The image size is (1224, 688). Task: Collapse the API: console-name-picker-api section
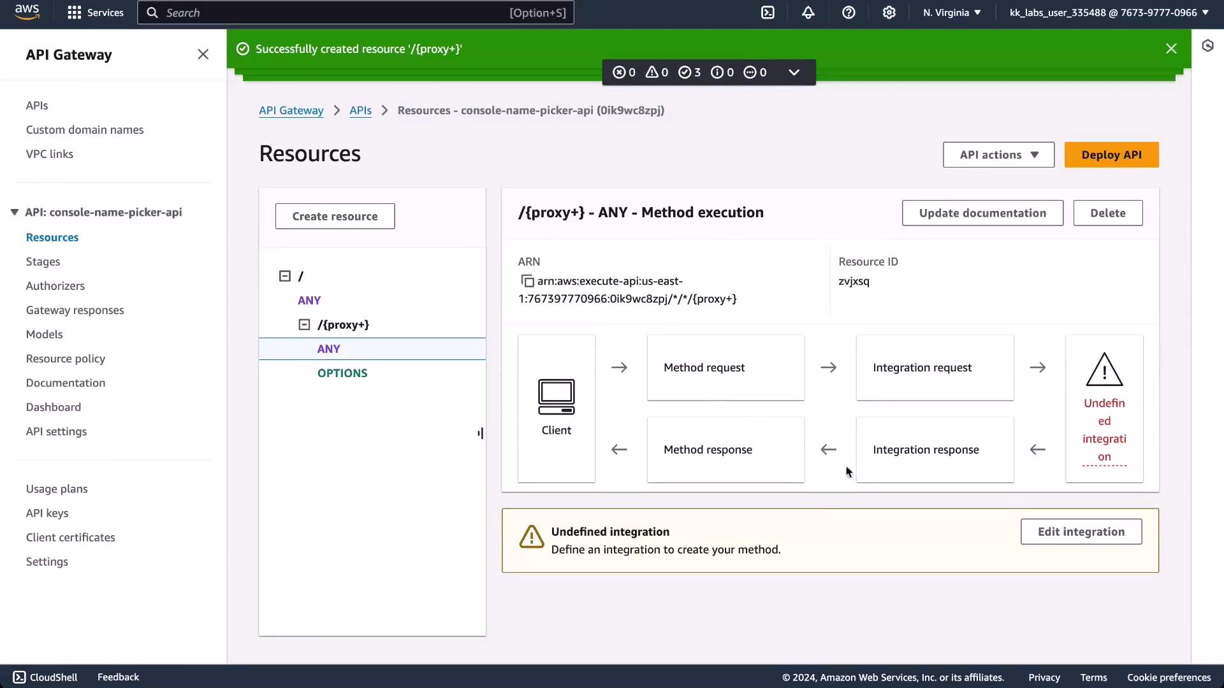point(14,212)
